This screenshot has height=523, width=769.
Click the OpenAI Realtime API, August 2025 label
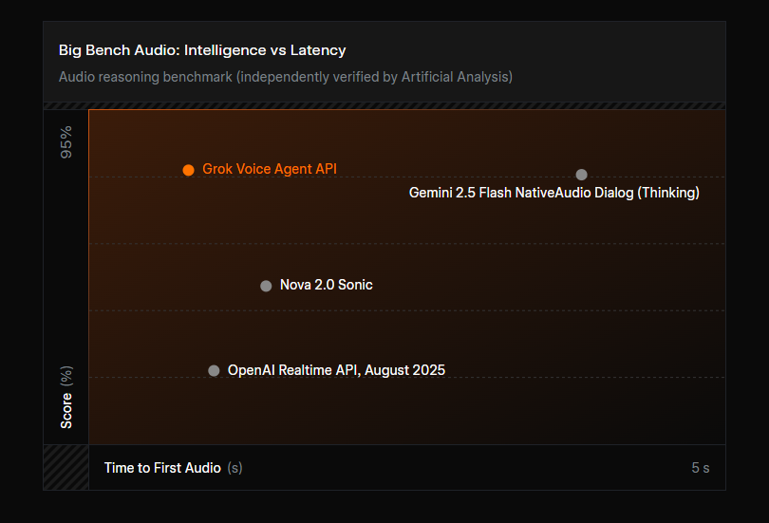pyautogui.click(x=336, y=370)
